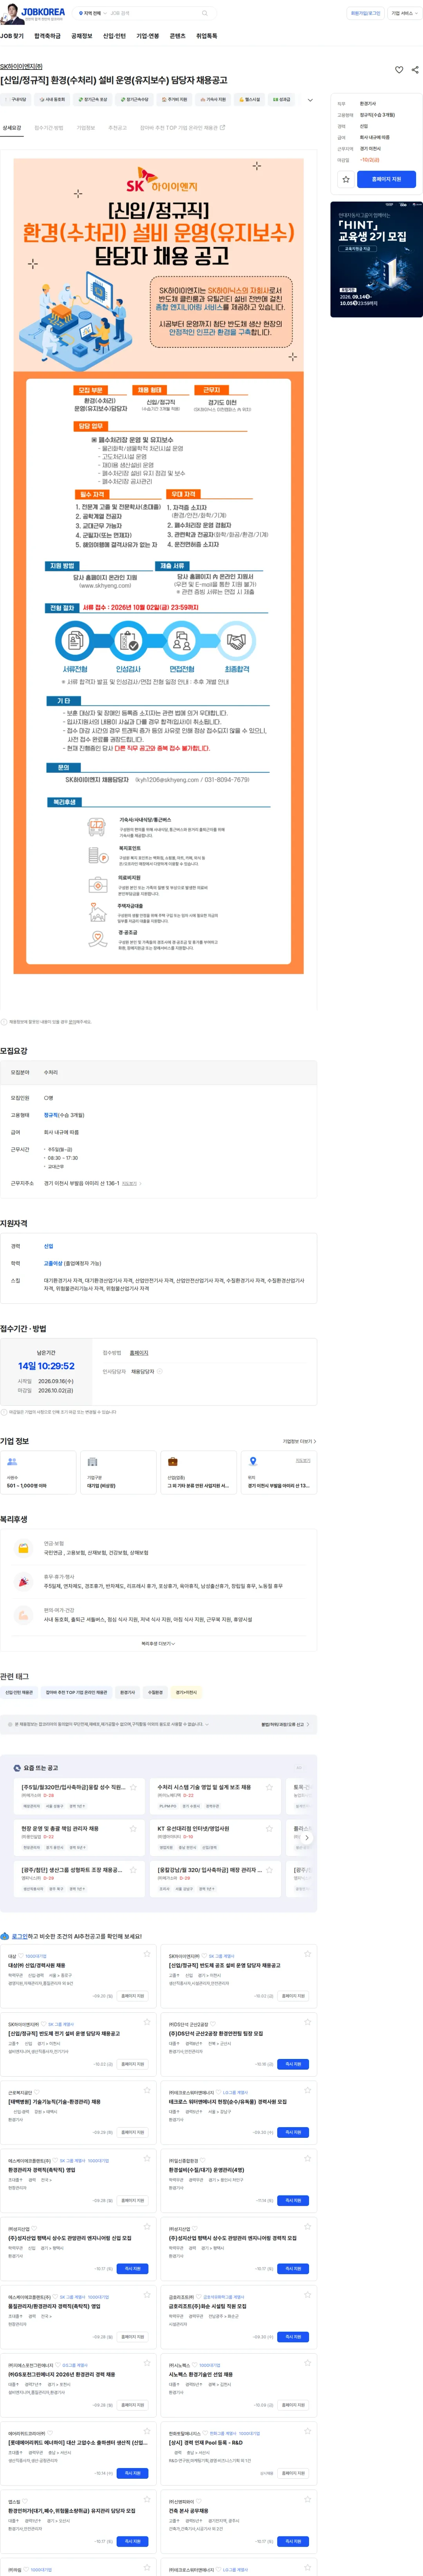Open the 취업톡톡 menu
Viewport: 423px width, 2576px height.
(x=206, y=36)
